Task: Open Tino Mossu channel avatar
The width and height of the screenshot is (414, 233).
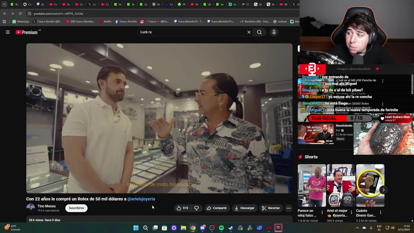Action: [x=30, y=208]
